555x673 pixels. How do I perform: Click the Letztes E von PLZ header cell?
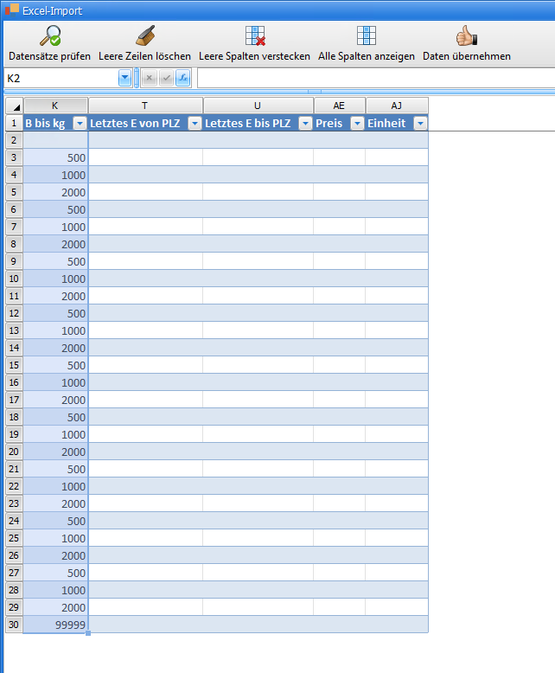click(x=145, y=123)
